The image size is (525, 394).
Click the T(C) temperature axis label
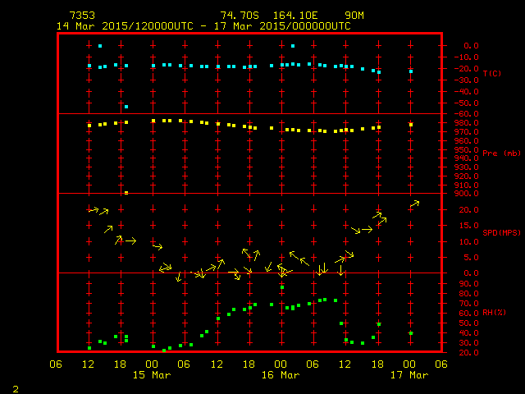491,74
